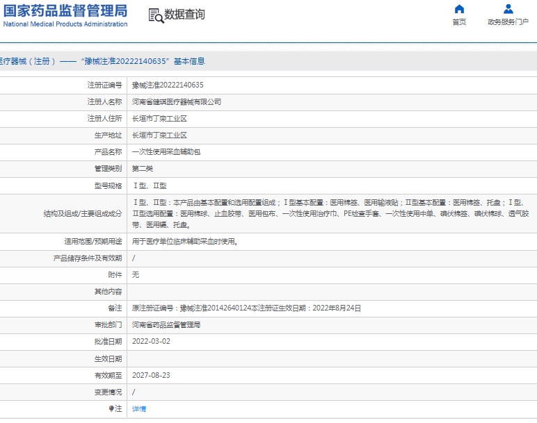Click the 生效日期 label
This screenshot has height=423, width=537.
[109, 358]
